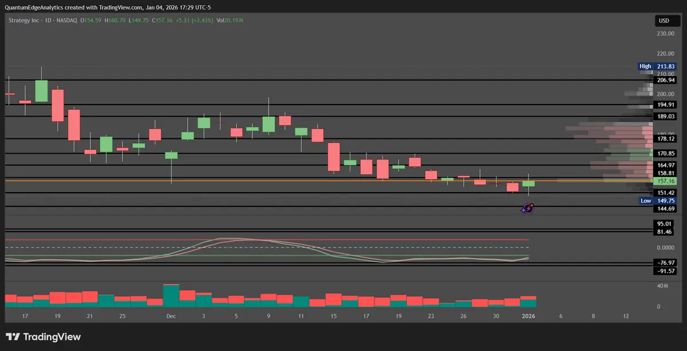Click the TradingView logo
687x351 pixels.
pos(43,337)
